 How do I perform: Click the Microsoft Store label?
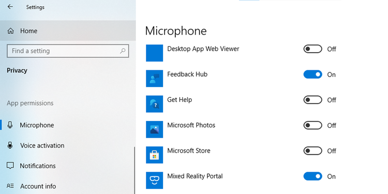(189, 151)
